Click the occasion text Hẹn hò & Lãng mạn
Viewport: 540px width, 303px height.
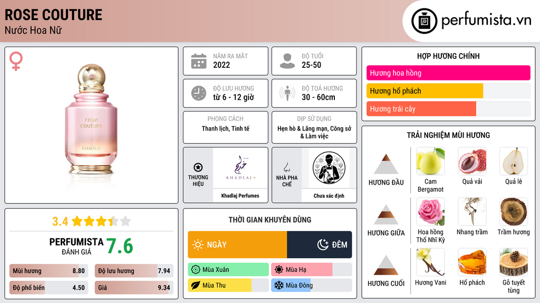tap(302, 128)
